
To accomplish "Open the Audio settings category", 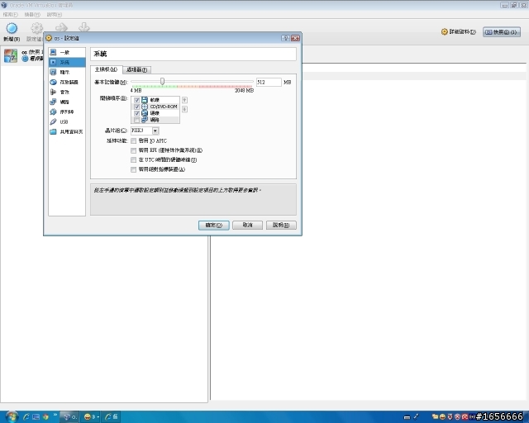I will tap(67, 92).
